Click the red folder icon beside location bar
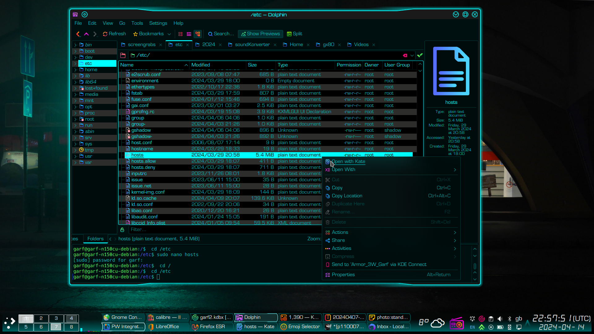 tap(123, 55)
